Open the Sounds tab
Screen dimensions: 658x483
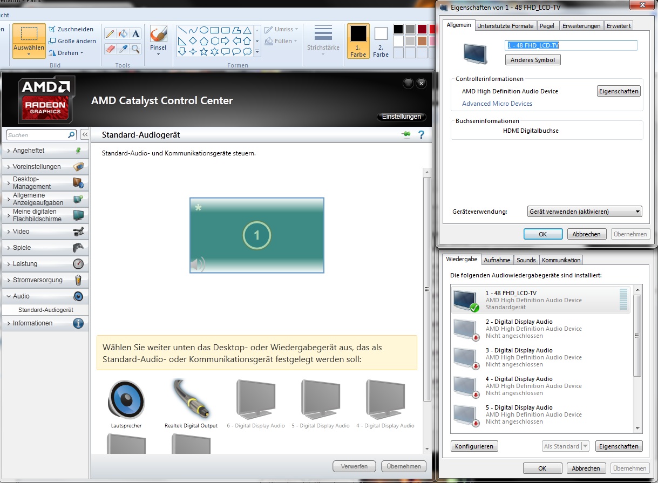click(x=526, y=260)
